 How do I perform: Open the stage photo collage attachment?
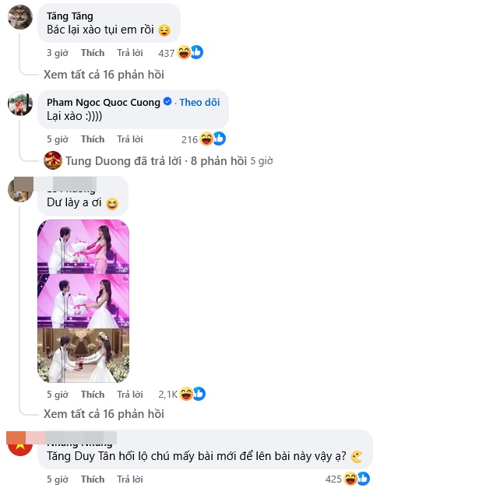pyautogui.click(x=83, y=301)
